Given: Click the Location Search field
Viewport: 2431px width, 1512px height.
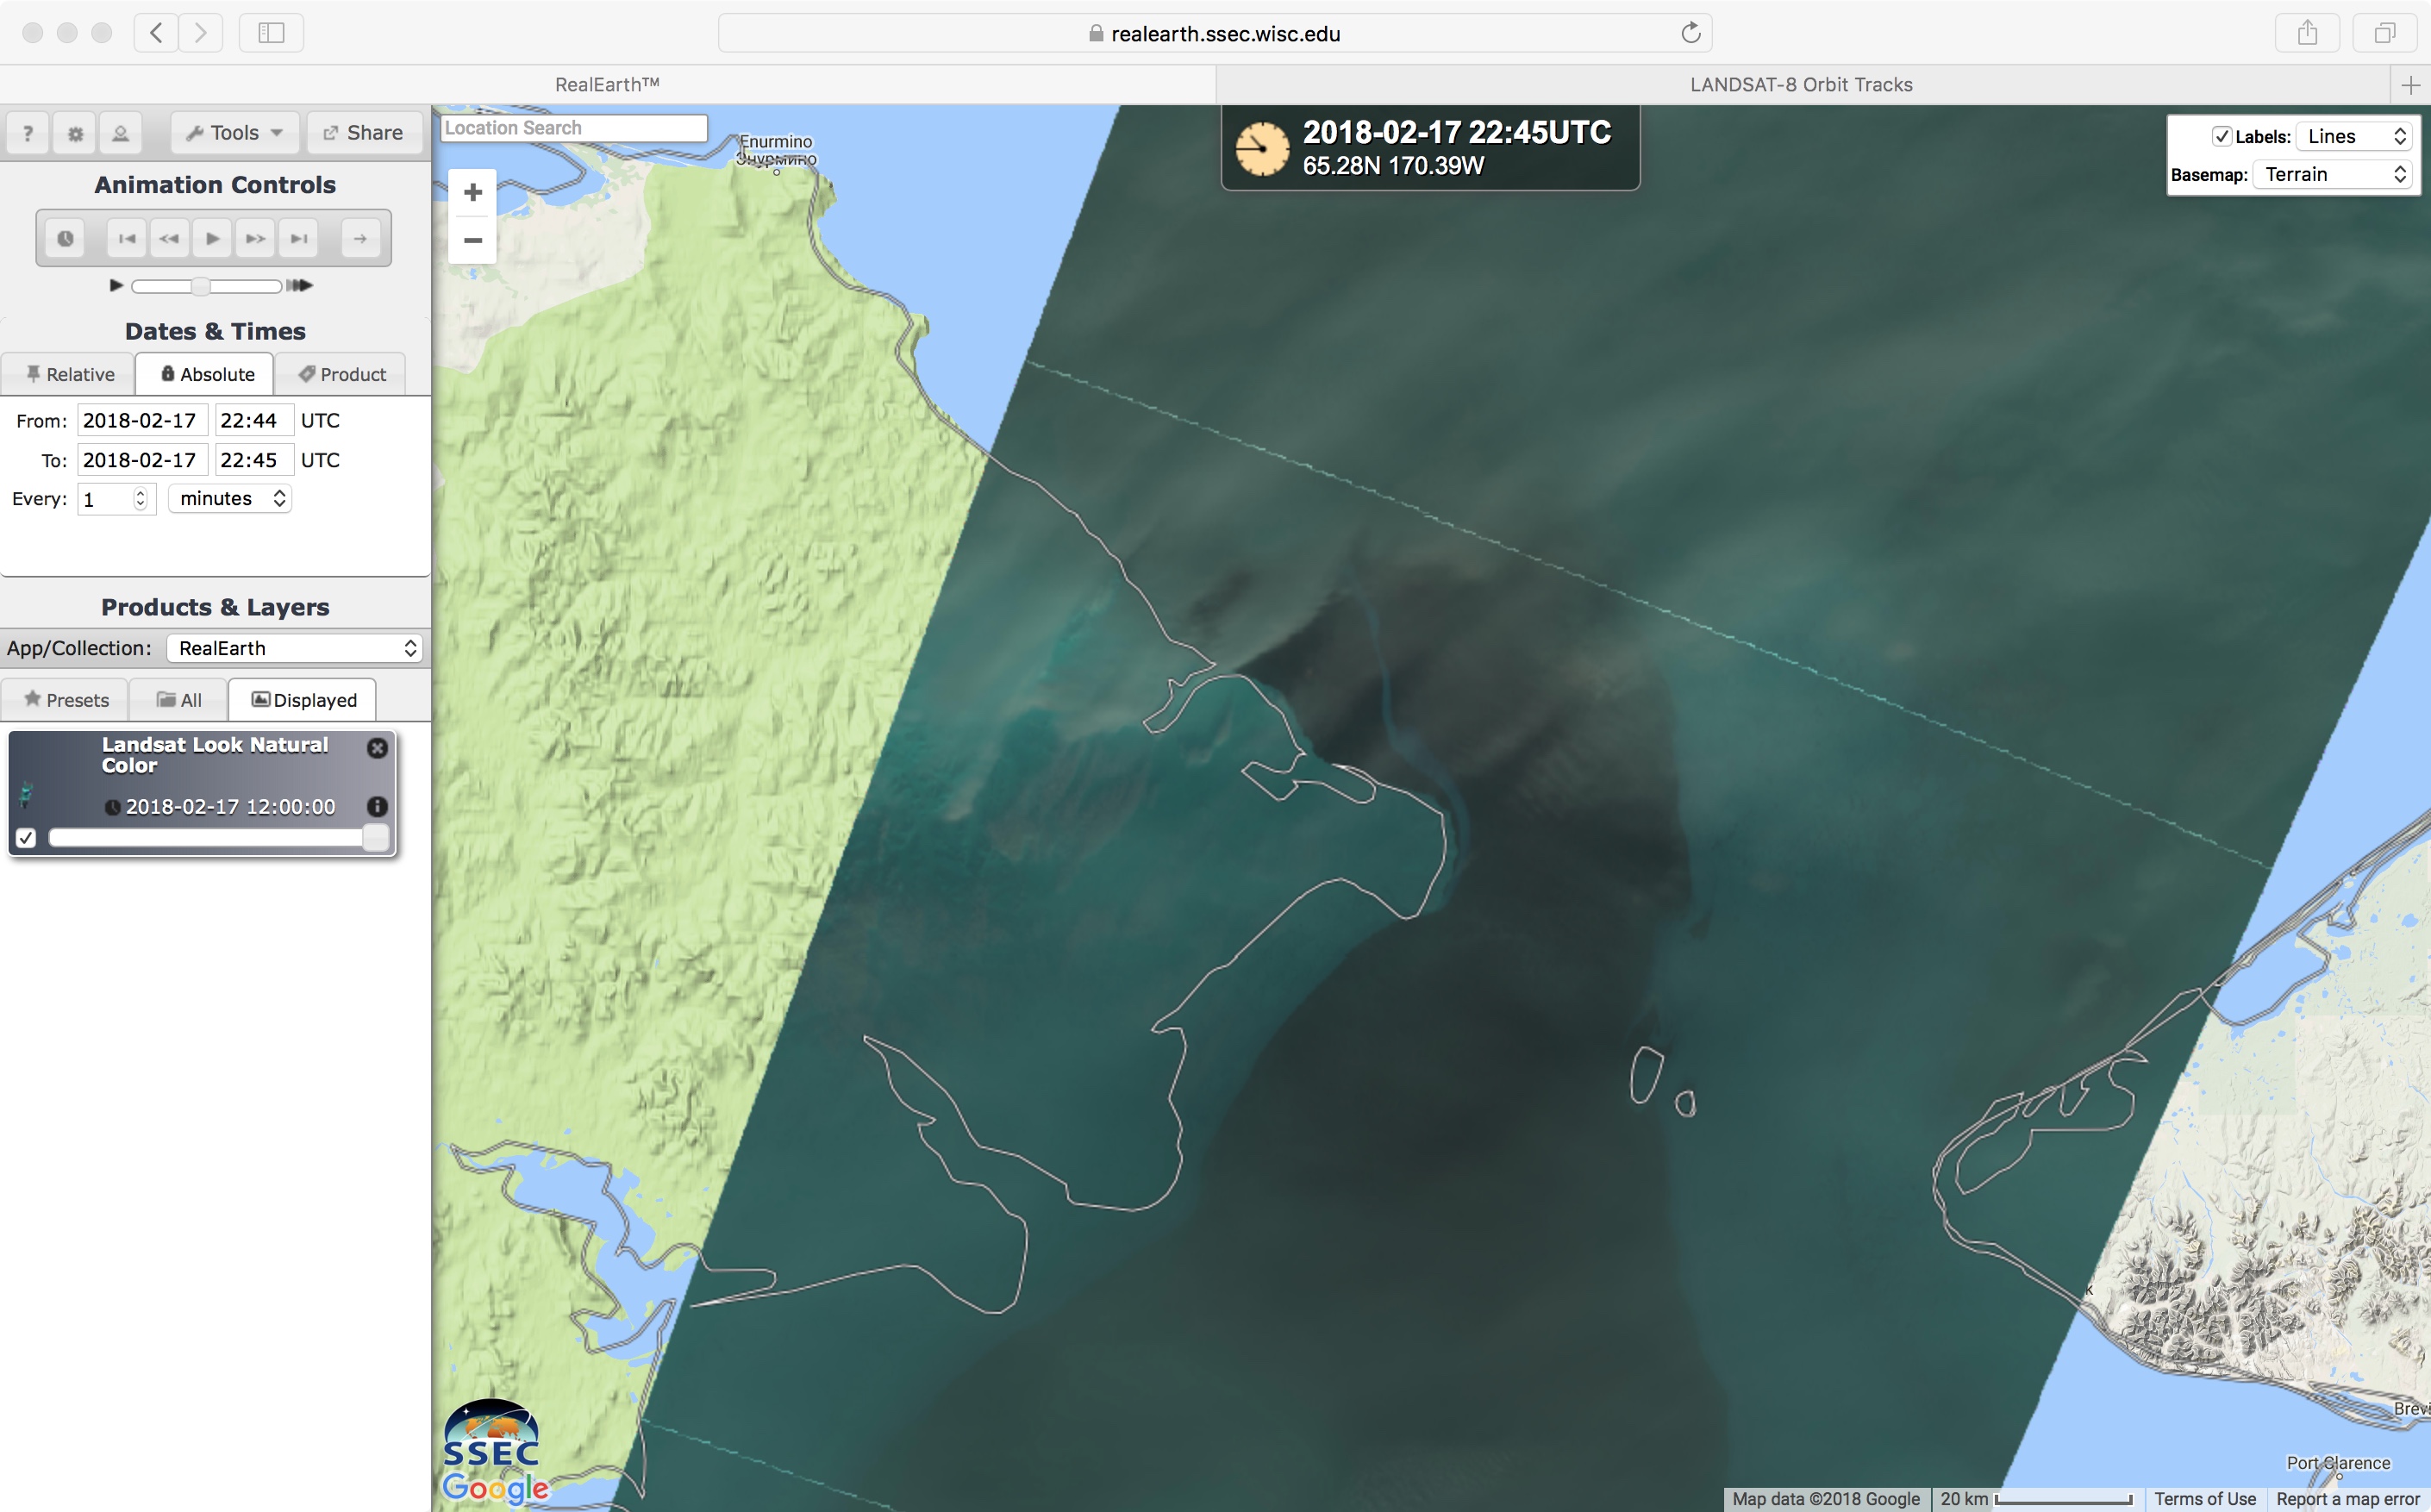Looking at the screenshot, I should [x=574, y=128].
